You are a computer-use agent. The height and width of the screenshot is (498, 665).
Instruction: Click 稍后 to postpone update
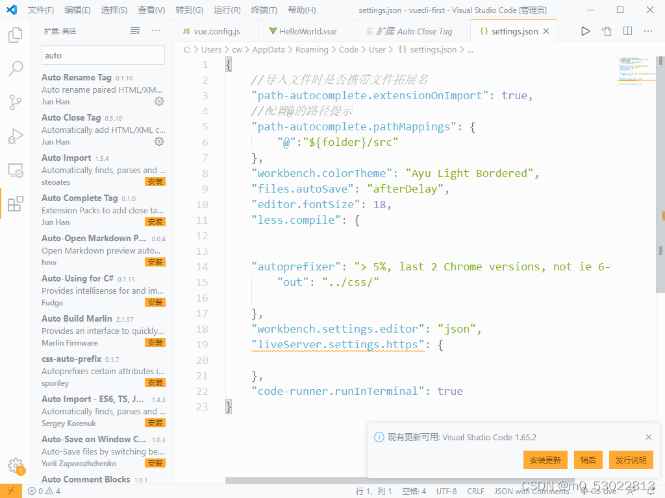click(x=588, y=460)
